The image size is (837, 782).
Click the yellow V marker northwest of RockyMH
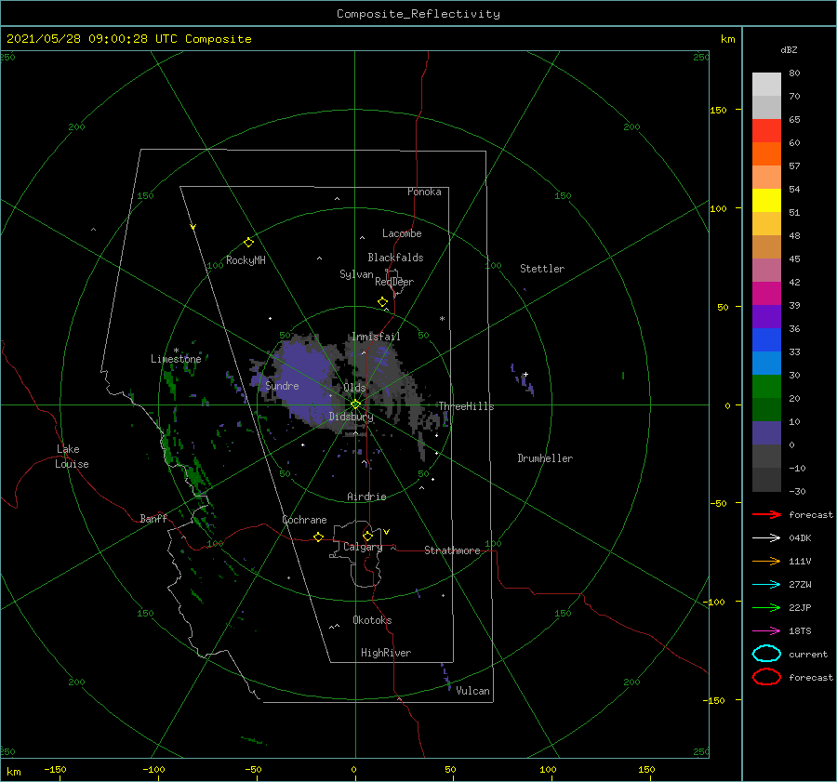193,227
